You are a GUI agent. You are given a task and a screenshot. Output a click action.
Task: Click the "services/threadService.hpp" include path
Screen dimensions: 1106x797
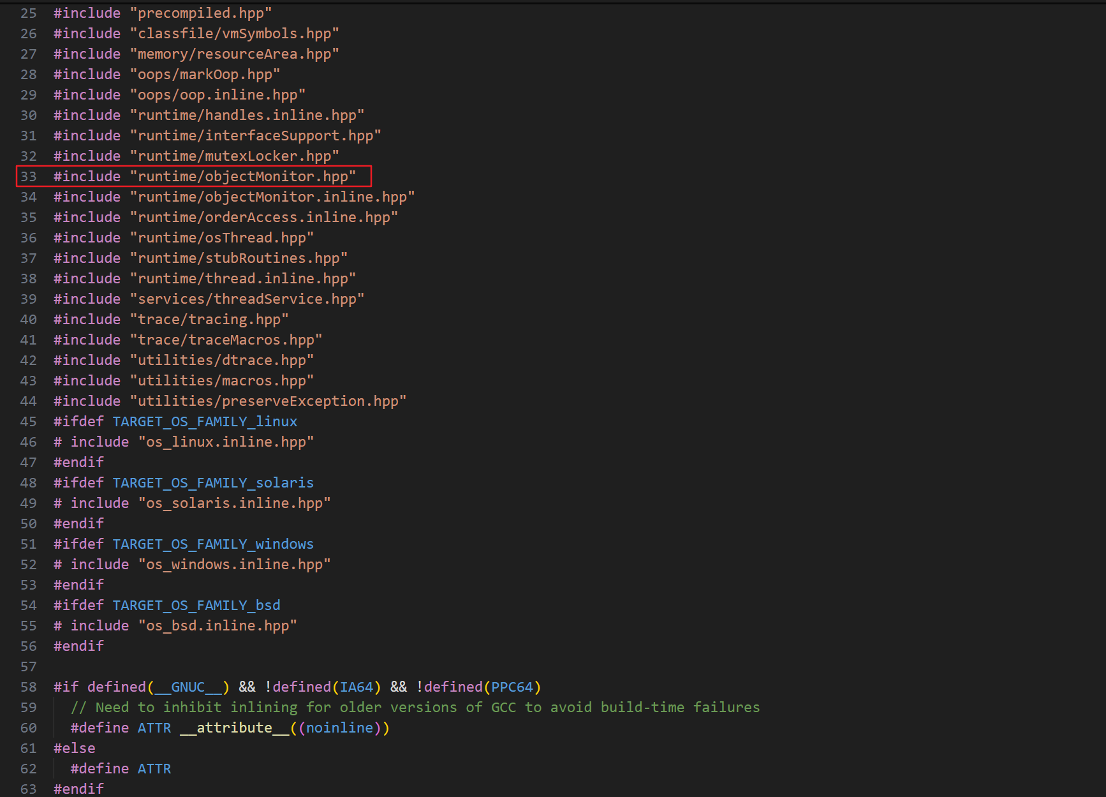click(247, 299)
